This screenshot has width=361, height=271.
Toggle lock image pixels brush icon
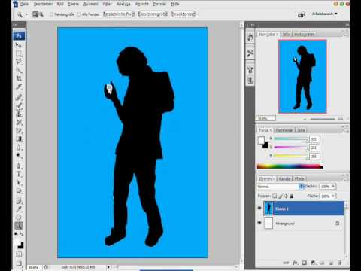[281, 196]
